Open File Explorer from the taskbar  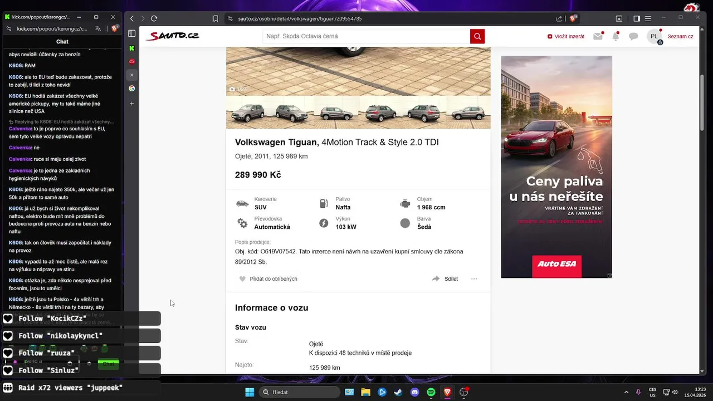(x=365, y=392)
